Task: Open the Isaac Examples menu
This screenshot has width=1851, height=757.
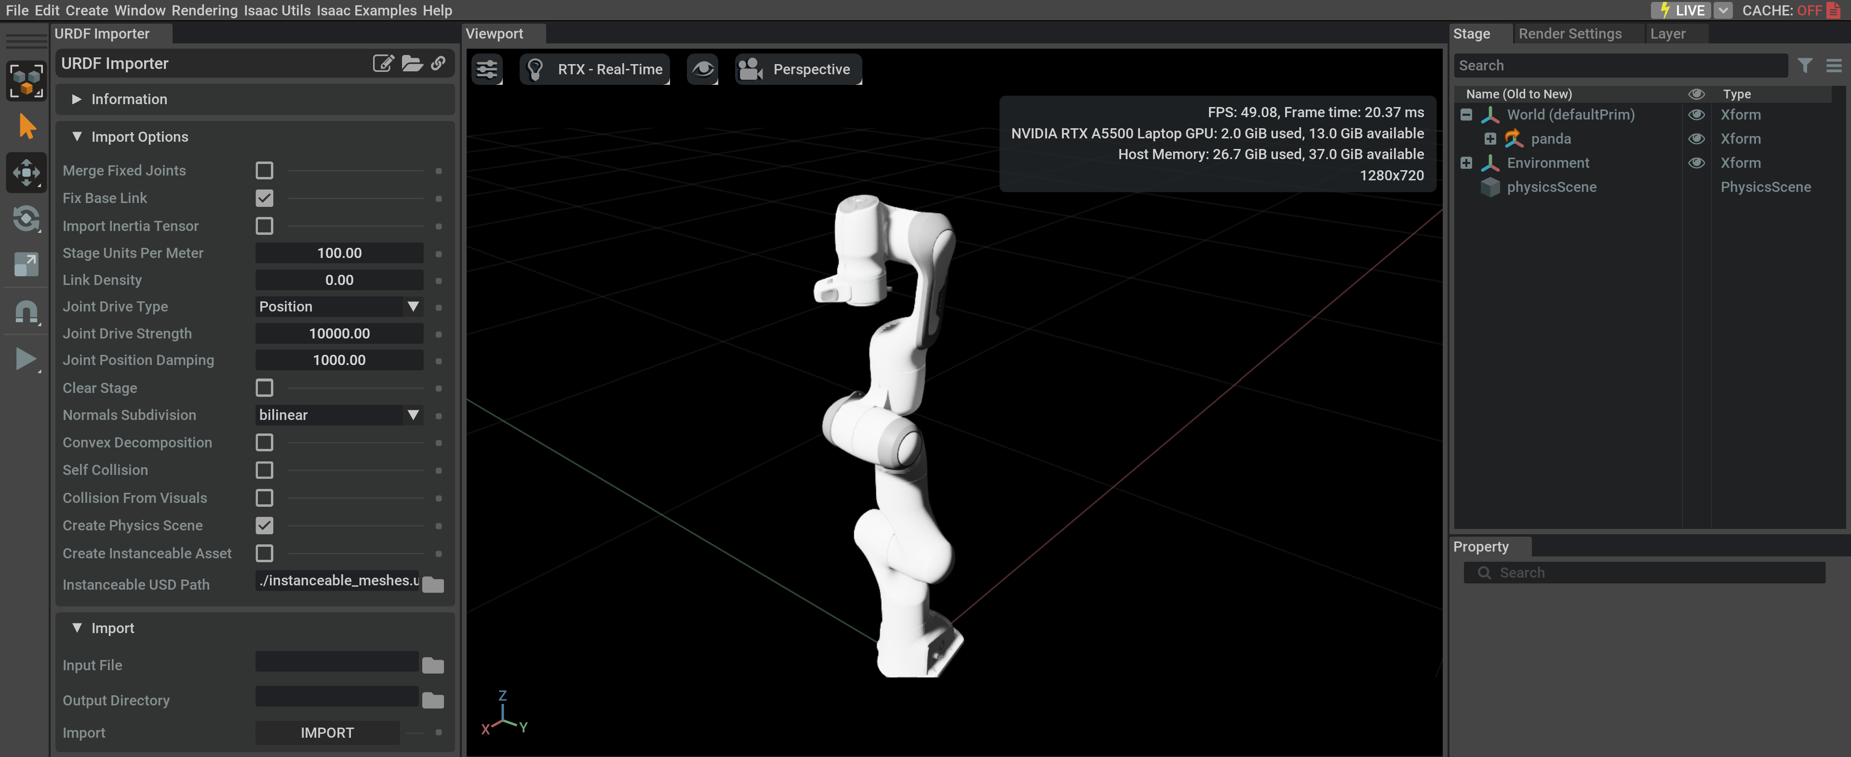Action: coord(366,10)
